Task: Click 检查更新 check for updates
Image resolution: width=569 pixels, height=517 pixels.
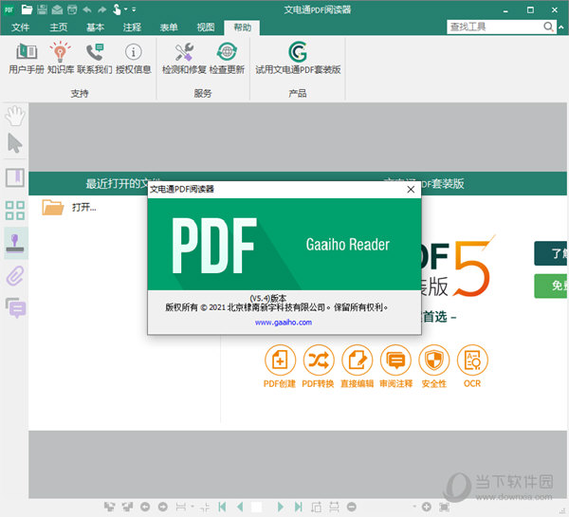Action: (227, 58)
